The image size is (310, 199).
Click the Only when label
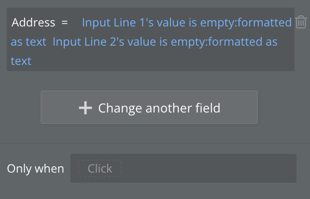tap(35, 169)
